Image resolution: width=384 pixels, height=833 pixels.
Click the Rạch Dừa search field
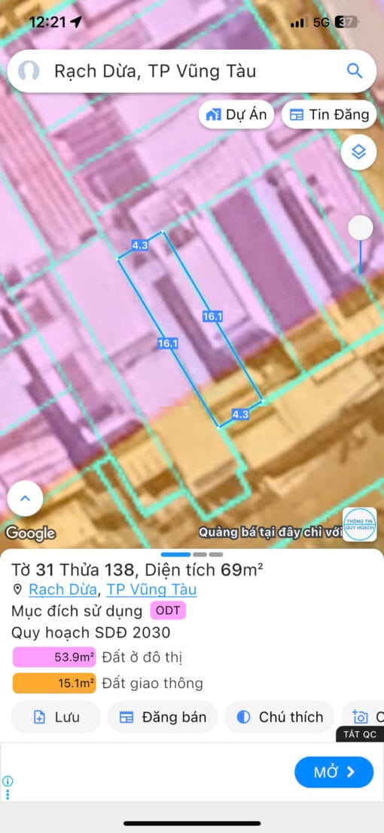[x=192, y=71]
